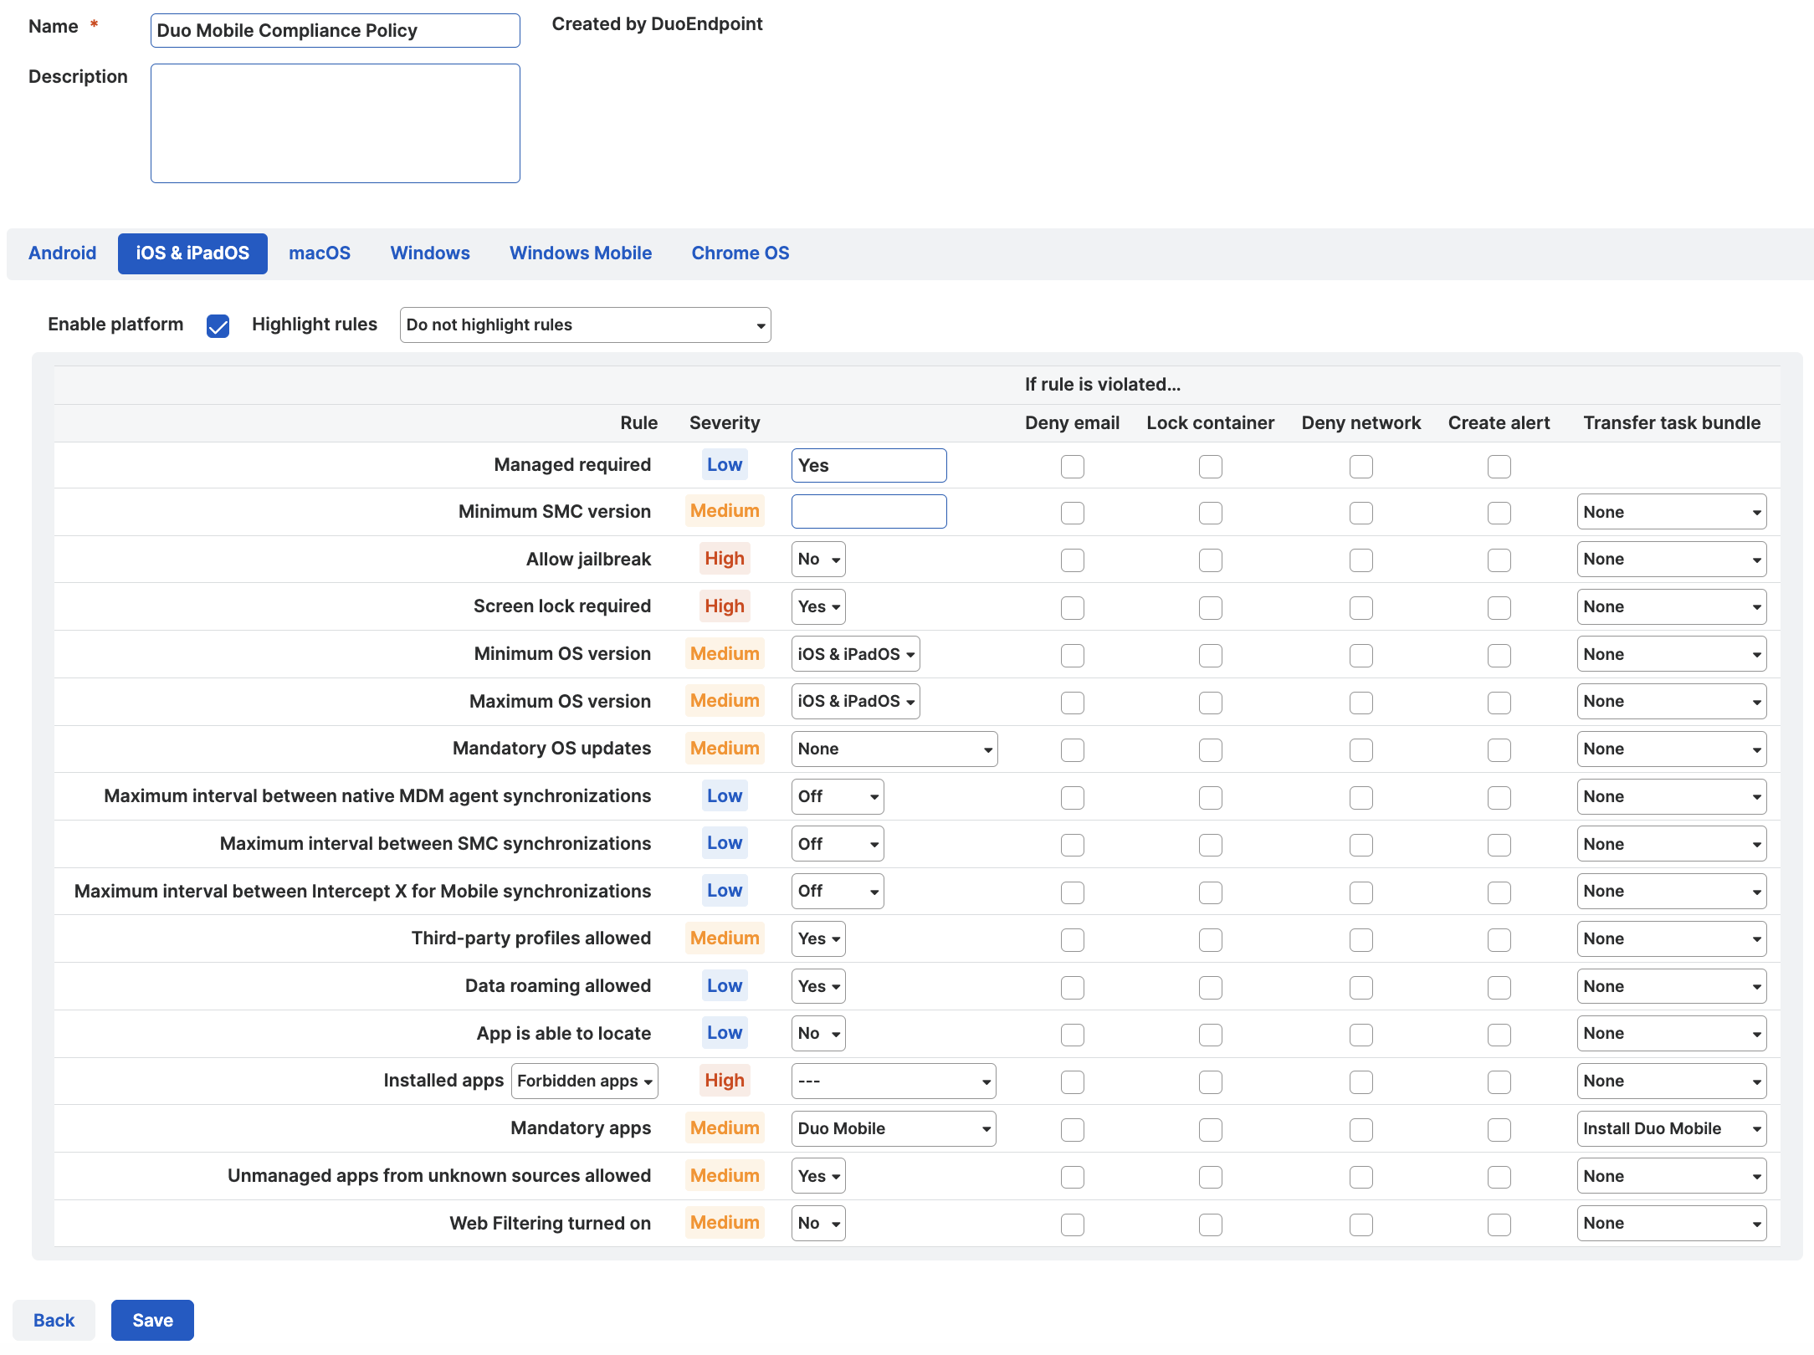Image resolution: width=1814 pixels, height=1355 pixels.
Task: Check Deny email for Web Filtering rule
Action: coord(1072,1224)
